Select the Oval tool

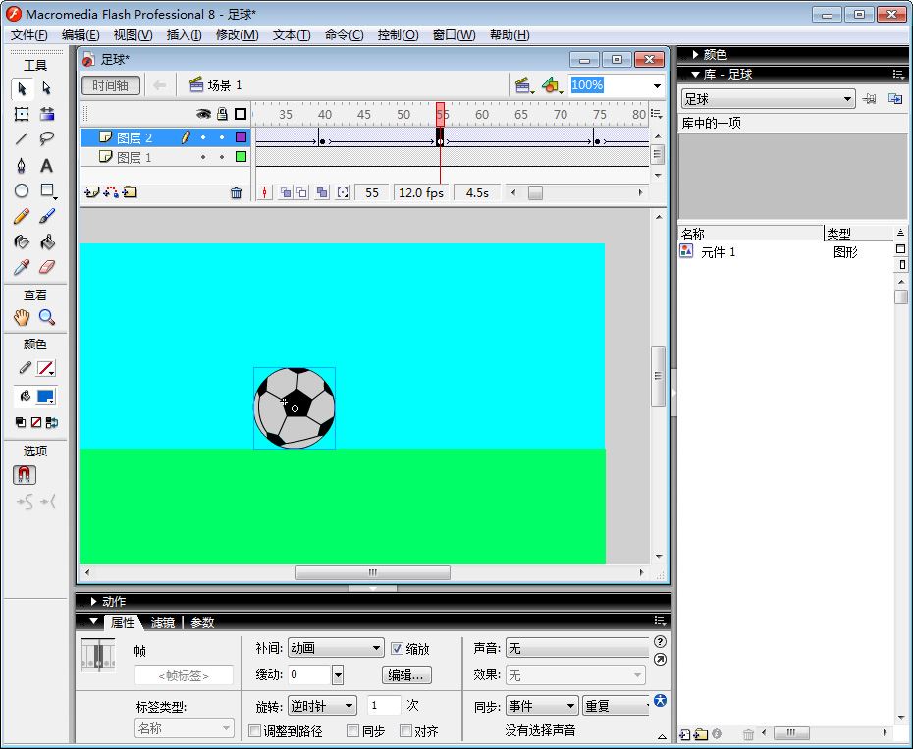(x=22, y=190)
